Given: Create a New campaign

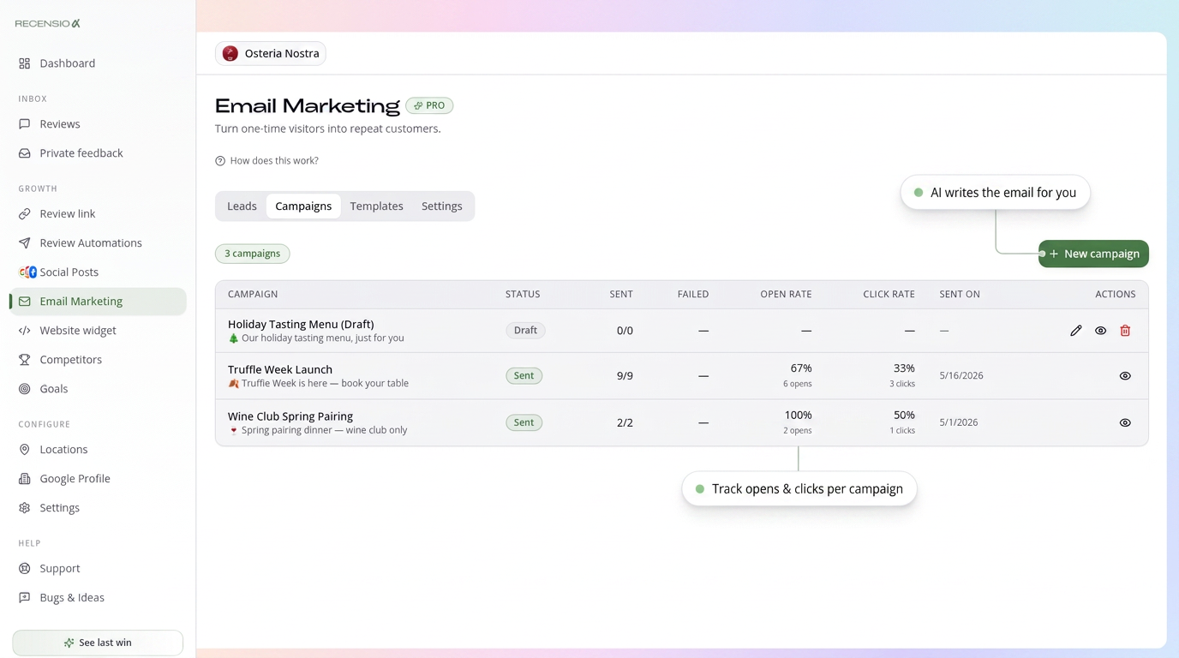Looking at the screenshot, I should tap(1093, 254).
